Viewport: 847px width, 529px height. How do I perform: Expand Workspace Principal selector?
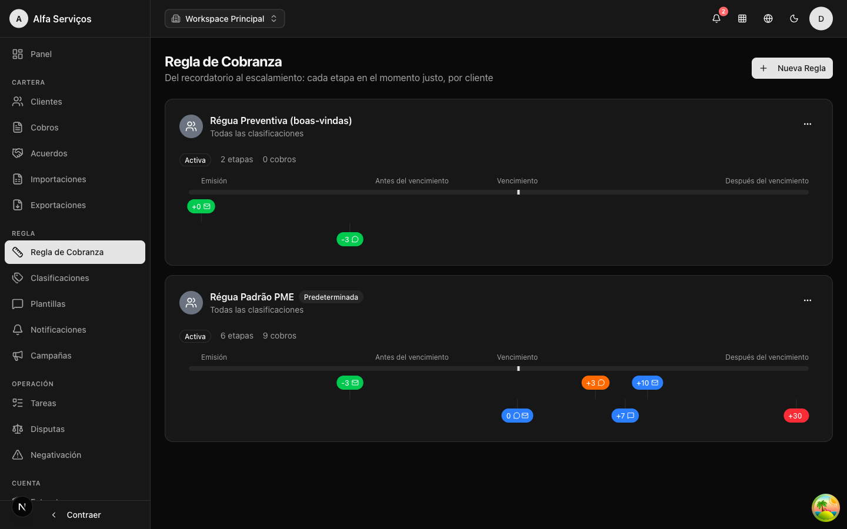pyautogui.click(x=225, y=19)
